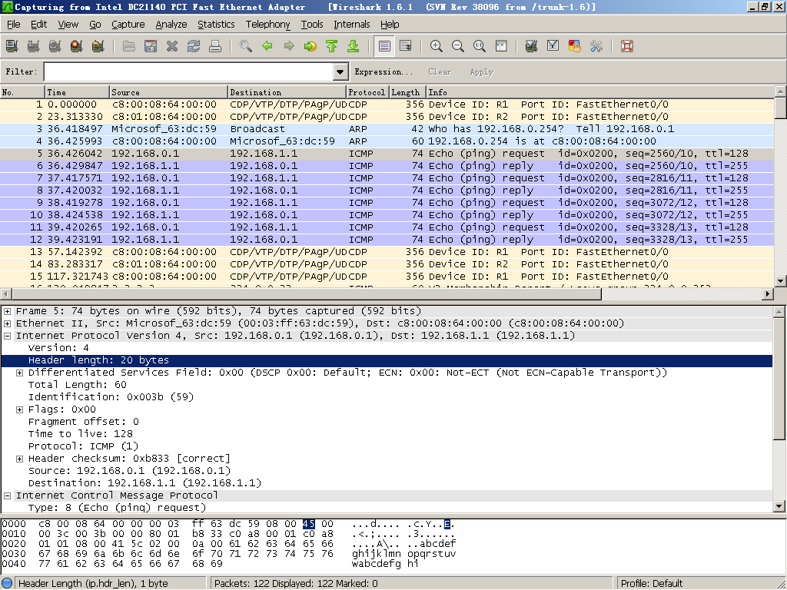Open the capture interfaces list icon
The image size is (787, 590).
click(12, 46)
